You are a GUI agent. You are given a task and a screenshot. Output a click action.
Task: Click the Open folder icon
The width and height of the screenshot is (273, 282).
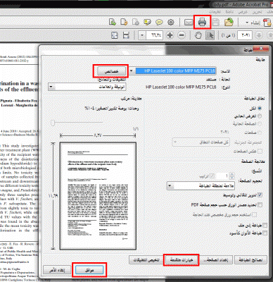coord(229,23)
